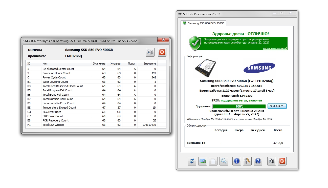Click red power button in S.M.A.R.T. window
The height and width of the screenshot is (188, 328).
162,52
